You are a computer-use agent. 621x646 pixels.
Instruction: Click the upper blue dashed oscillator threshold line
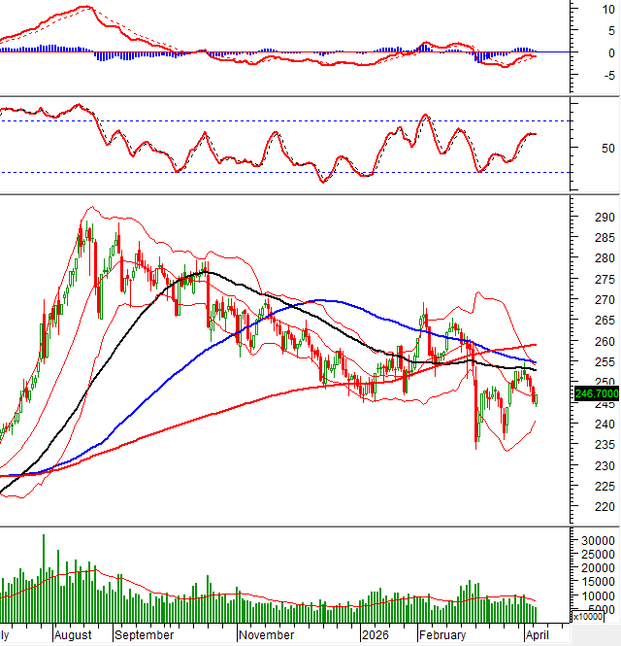tap(291, 120)
